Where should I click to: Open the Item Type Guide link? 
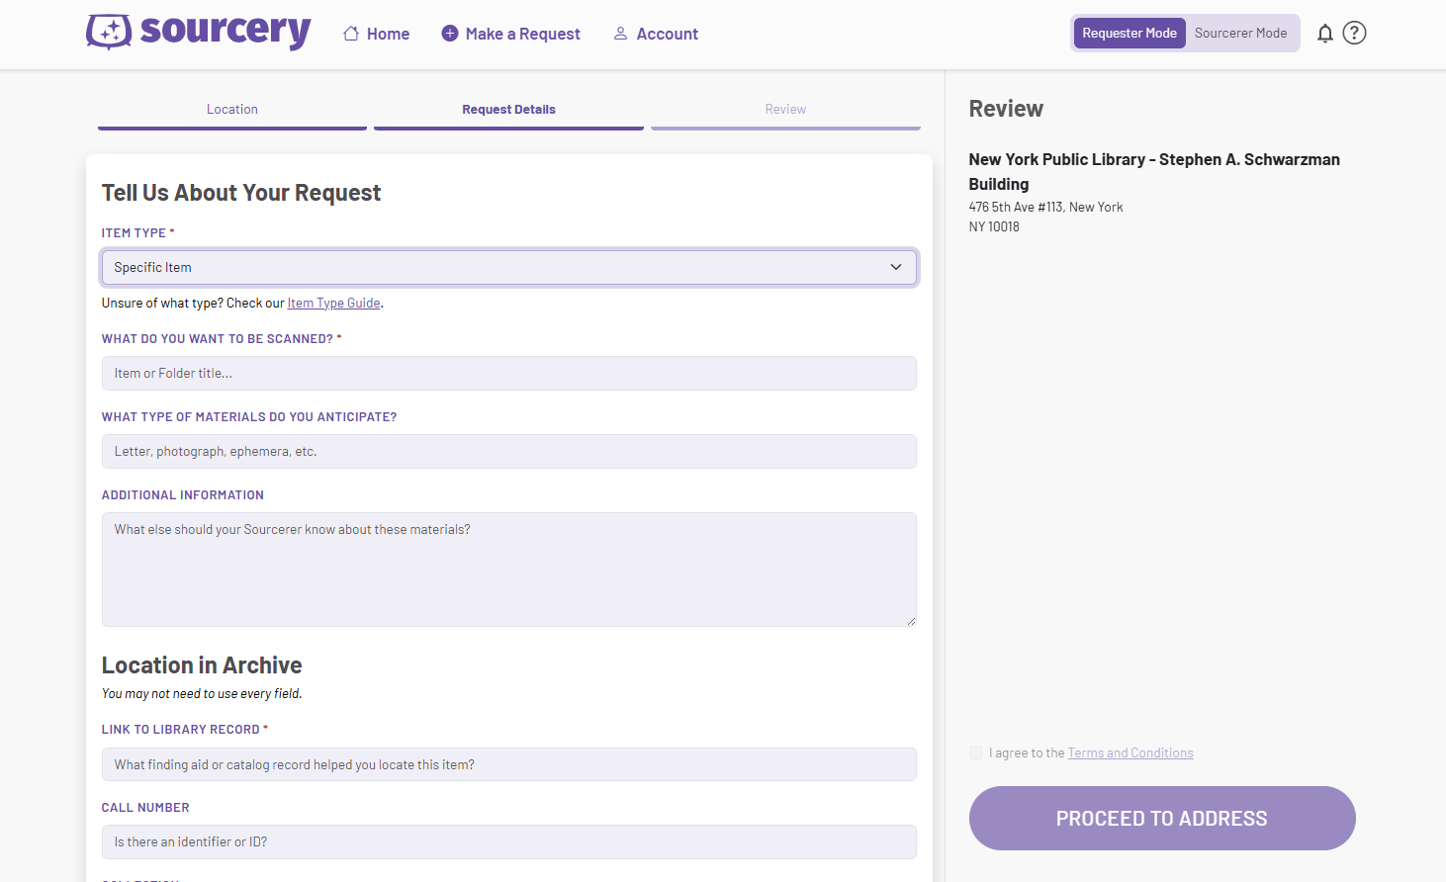333,303
